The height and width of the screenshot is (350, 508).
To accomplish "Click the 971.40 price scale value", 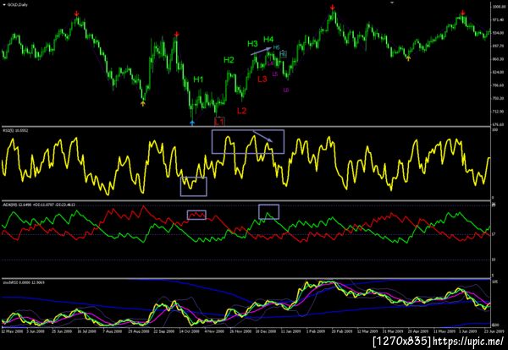I will click(498, 20).
